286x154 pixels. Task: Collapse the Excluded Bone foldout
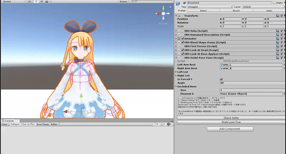click(176, 87)
